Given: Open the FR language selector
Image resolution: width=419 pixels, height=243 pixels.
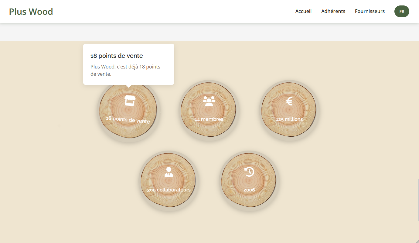Looking at the screenshot, I should [401, 12].
